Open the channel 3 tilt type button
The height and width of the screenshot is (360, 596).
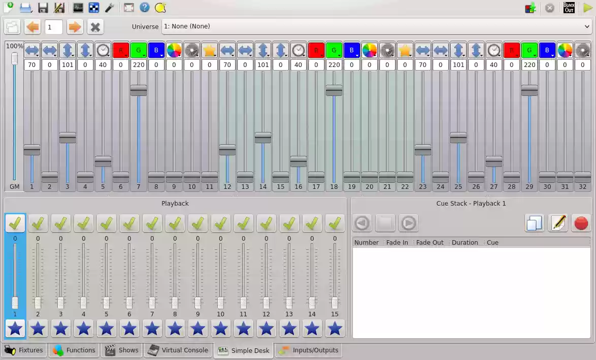68,50
